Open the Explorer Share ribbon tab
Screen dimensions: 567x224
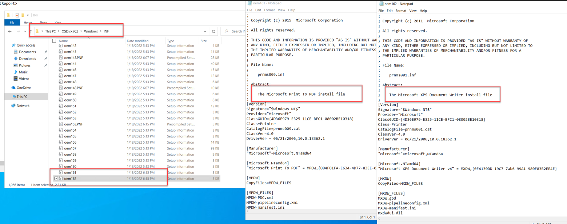coord(43,23)
